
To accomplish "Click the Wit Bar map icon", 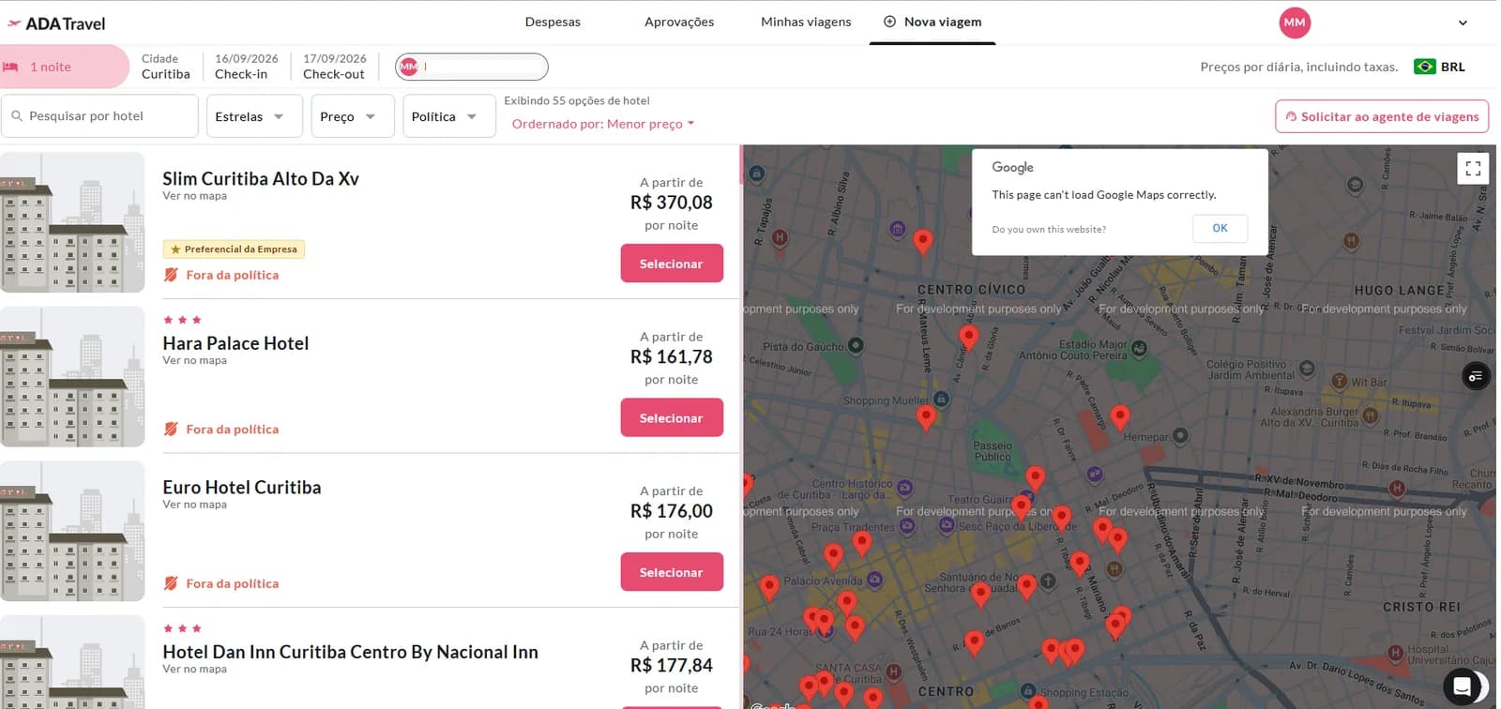I will coord(1338,382).
